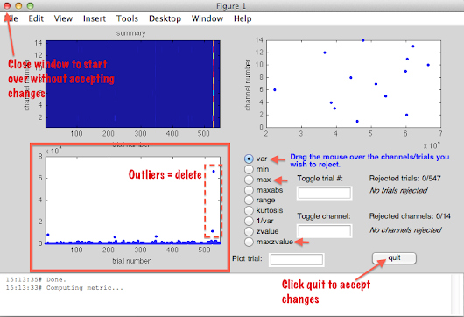Viewport: 464px width, 317px height.
Task: Click the '15:13:35# Done.' log line
Action: [x=36, y=279]
